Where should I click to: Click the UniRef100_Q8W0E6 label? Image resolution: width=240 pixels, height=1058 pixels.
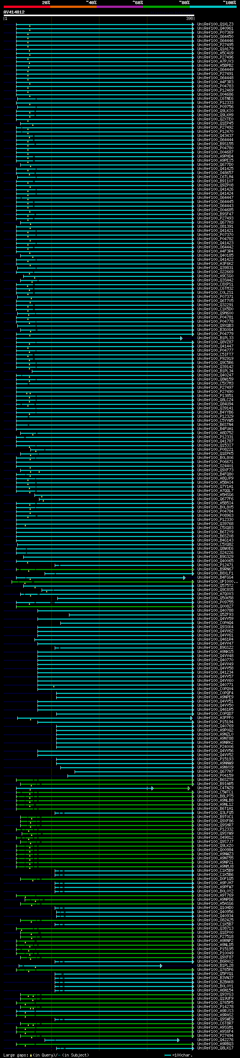(215, 549)
